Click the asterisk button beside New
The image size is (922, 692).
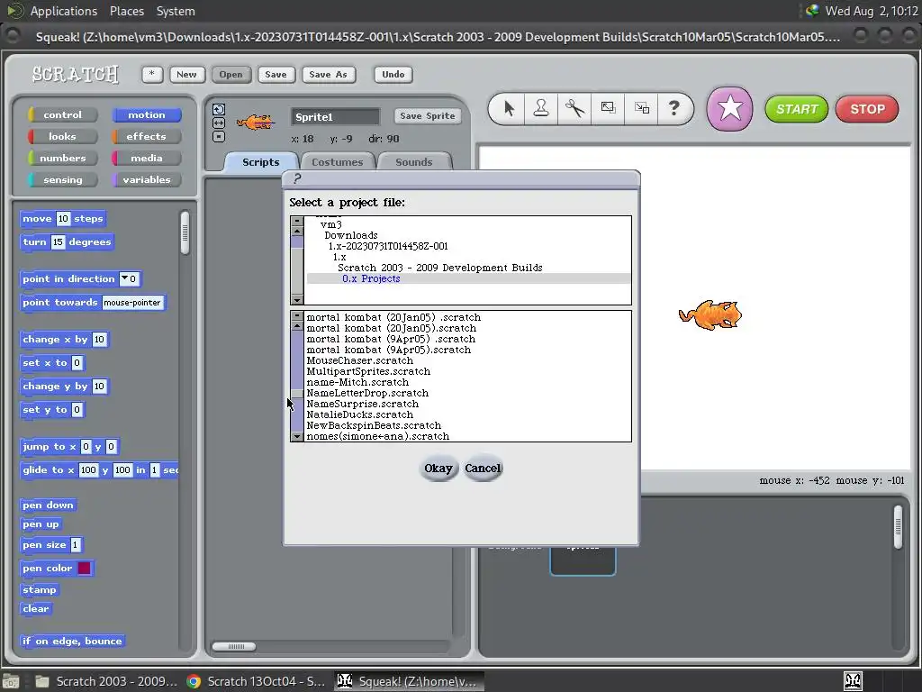(x=152, y=74)
